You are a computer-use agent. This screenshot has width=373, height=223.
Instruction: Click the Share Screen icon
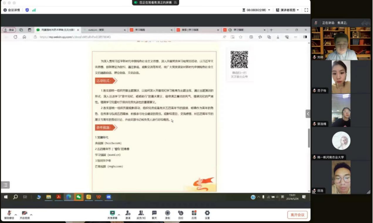click(112, 213)
